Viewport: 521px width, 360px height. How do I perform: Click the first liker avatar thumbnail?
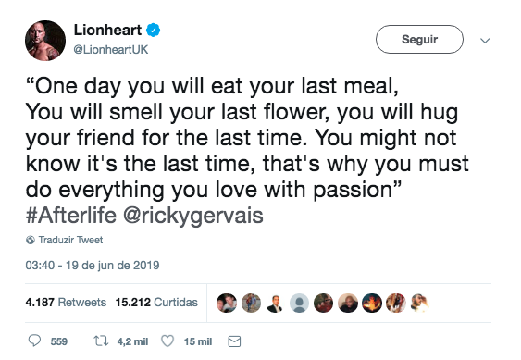(227, 303)
